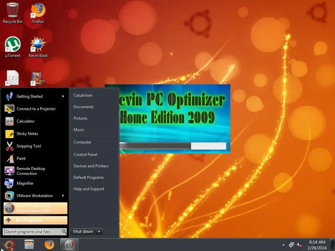Viewport: 335px width, 251px height.
Task: Open Computer from the Start menu
Action: coord(82,142)
